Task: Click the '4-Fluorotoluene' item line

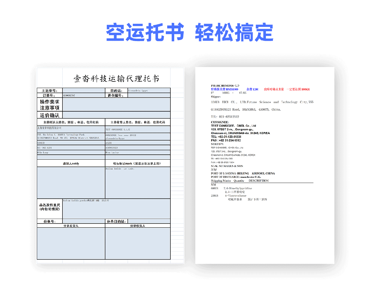Action: pos(236,196)
